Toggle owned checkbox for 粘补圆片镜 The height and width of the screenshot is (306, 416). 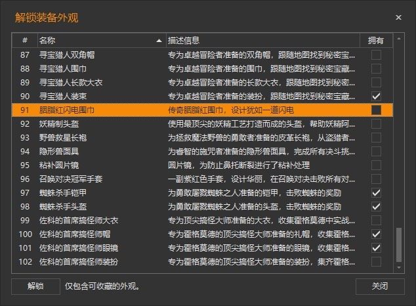point(376,165)
